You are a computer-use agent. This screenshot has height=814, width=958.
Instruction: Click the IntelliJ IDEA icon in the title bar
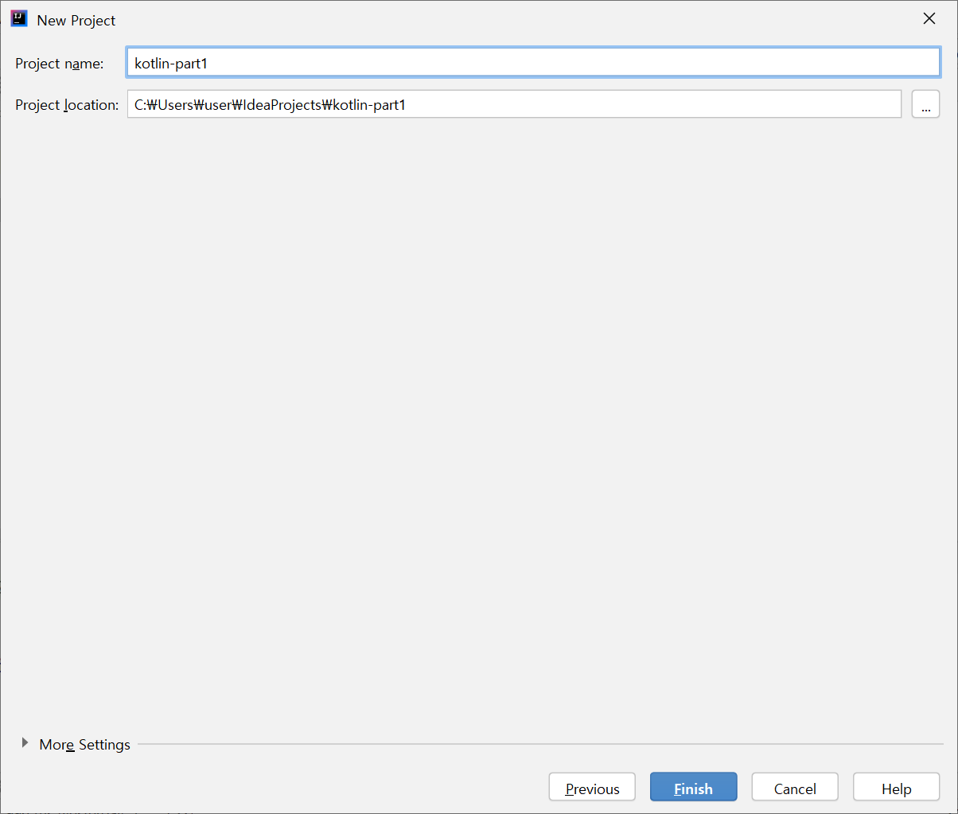point(20,19)
